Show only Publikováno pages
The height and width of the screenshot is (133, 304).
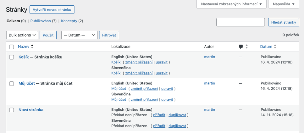[40, 21]
